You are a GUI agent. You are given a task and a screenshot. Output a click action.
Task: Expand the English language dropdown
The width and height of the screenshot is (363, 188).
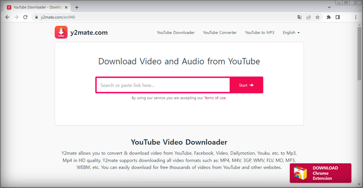coord(291,33)
